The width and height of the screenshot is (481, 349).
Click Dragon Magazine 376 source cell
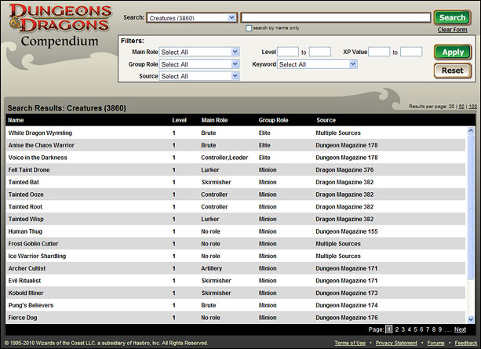[x=344, y=170]
